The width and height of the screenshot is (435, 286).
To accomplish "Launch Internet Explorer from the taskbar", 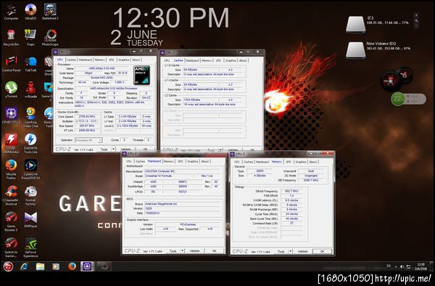I will point(25,266).
